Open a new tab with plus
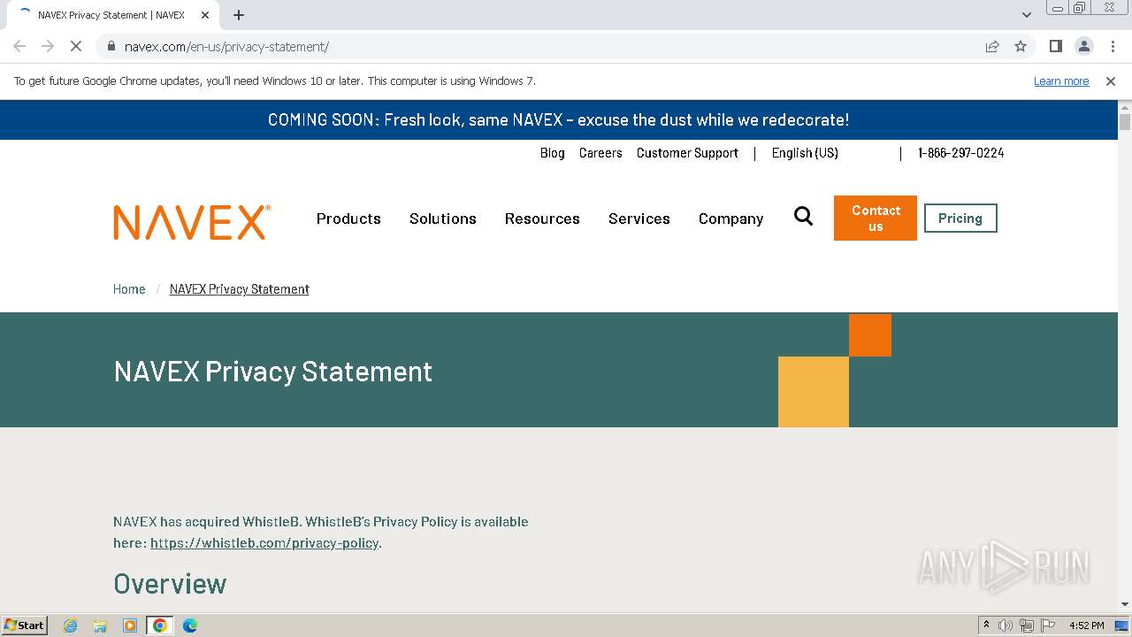The height and width of the screenshot is (637, 1132). 239,15
